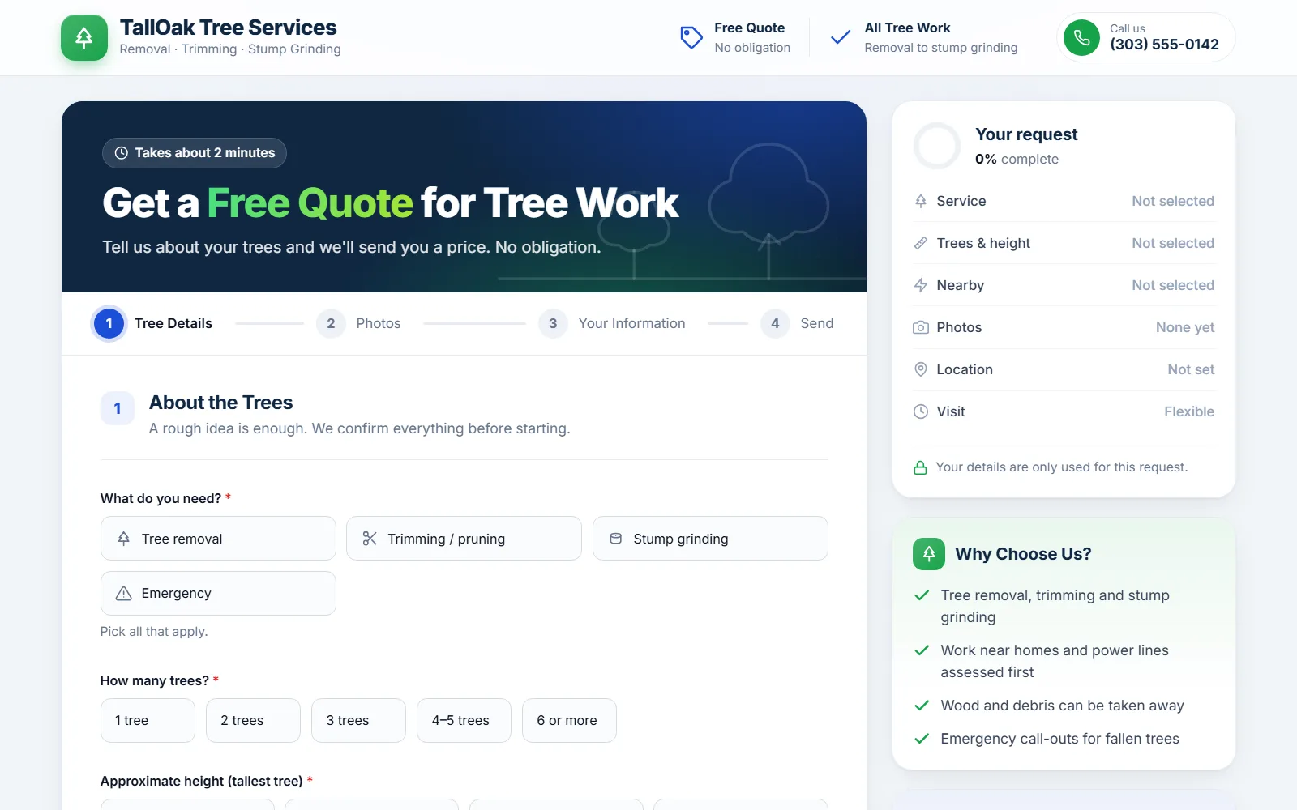1297x810 pixels.
Task: Click the TallOak green tree logo icon
Action: 84,37
